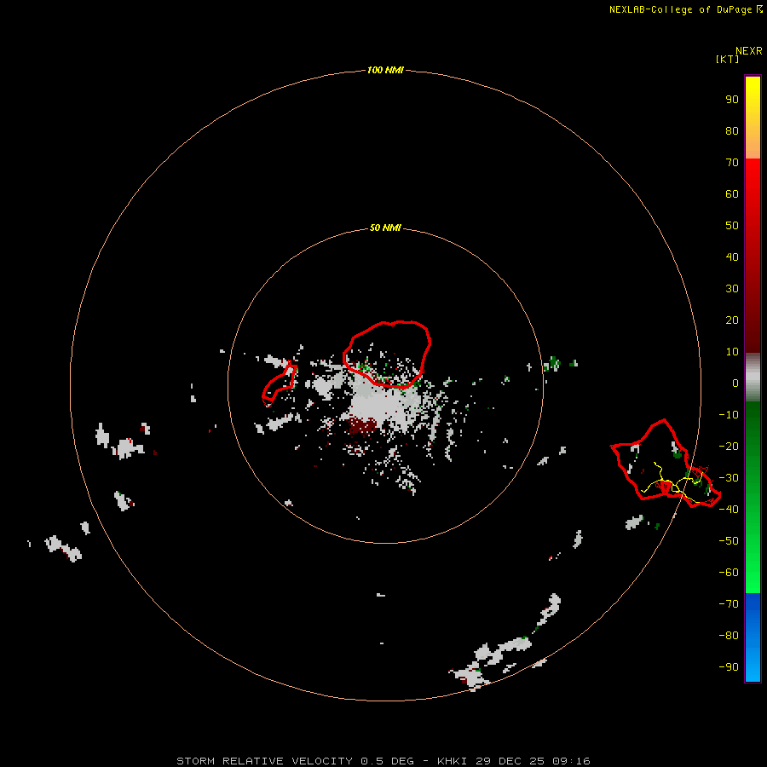Viewport: 767px width, 767px height.
Task: Click the -90 knot value on scale
Action: 729,667
